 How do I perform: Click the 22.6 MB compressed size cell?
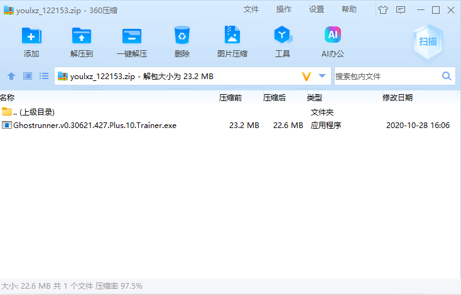[x=288, y=126]
